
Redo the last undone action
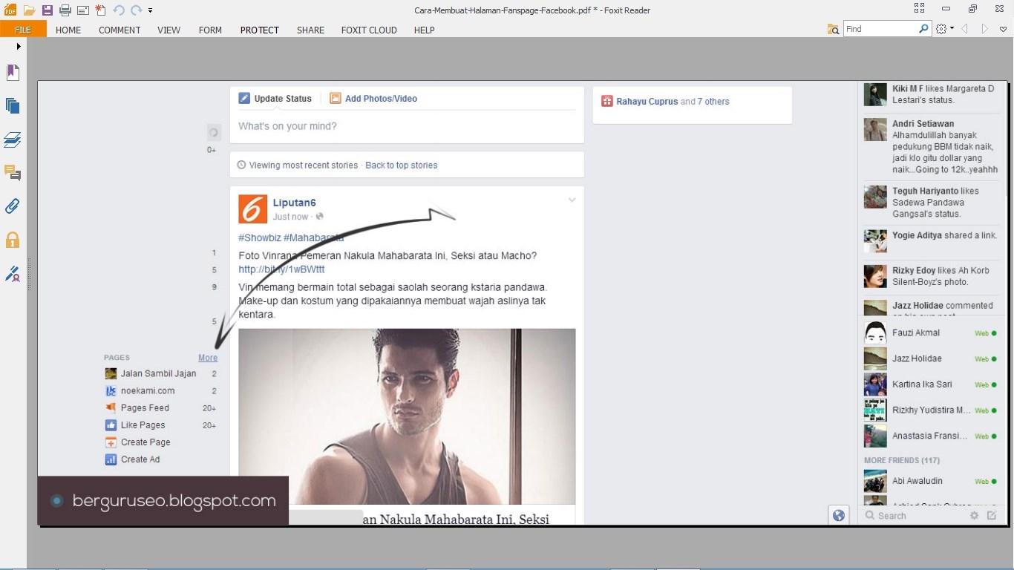pyautogui.click(x=136, y=10)
